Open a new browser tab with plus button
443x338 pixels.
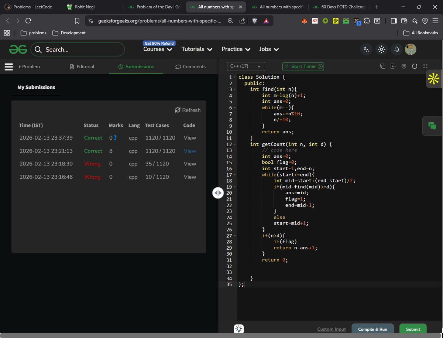click(376, 7)
